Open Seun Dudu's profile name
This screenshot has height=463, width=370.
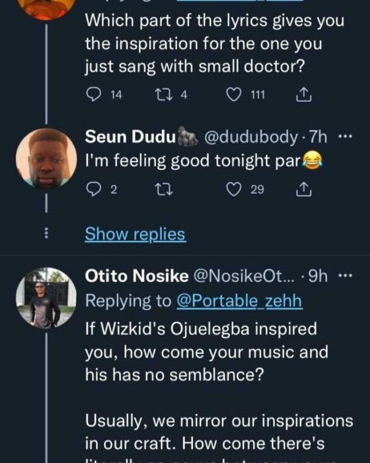pyautogui.click(x=129, y=138)
